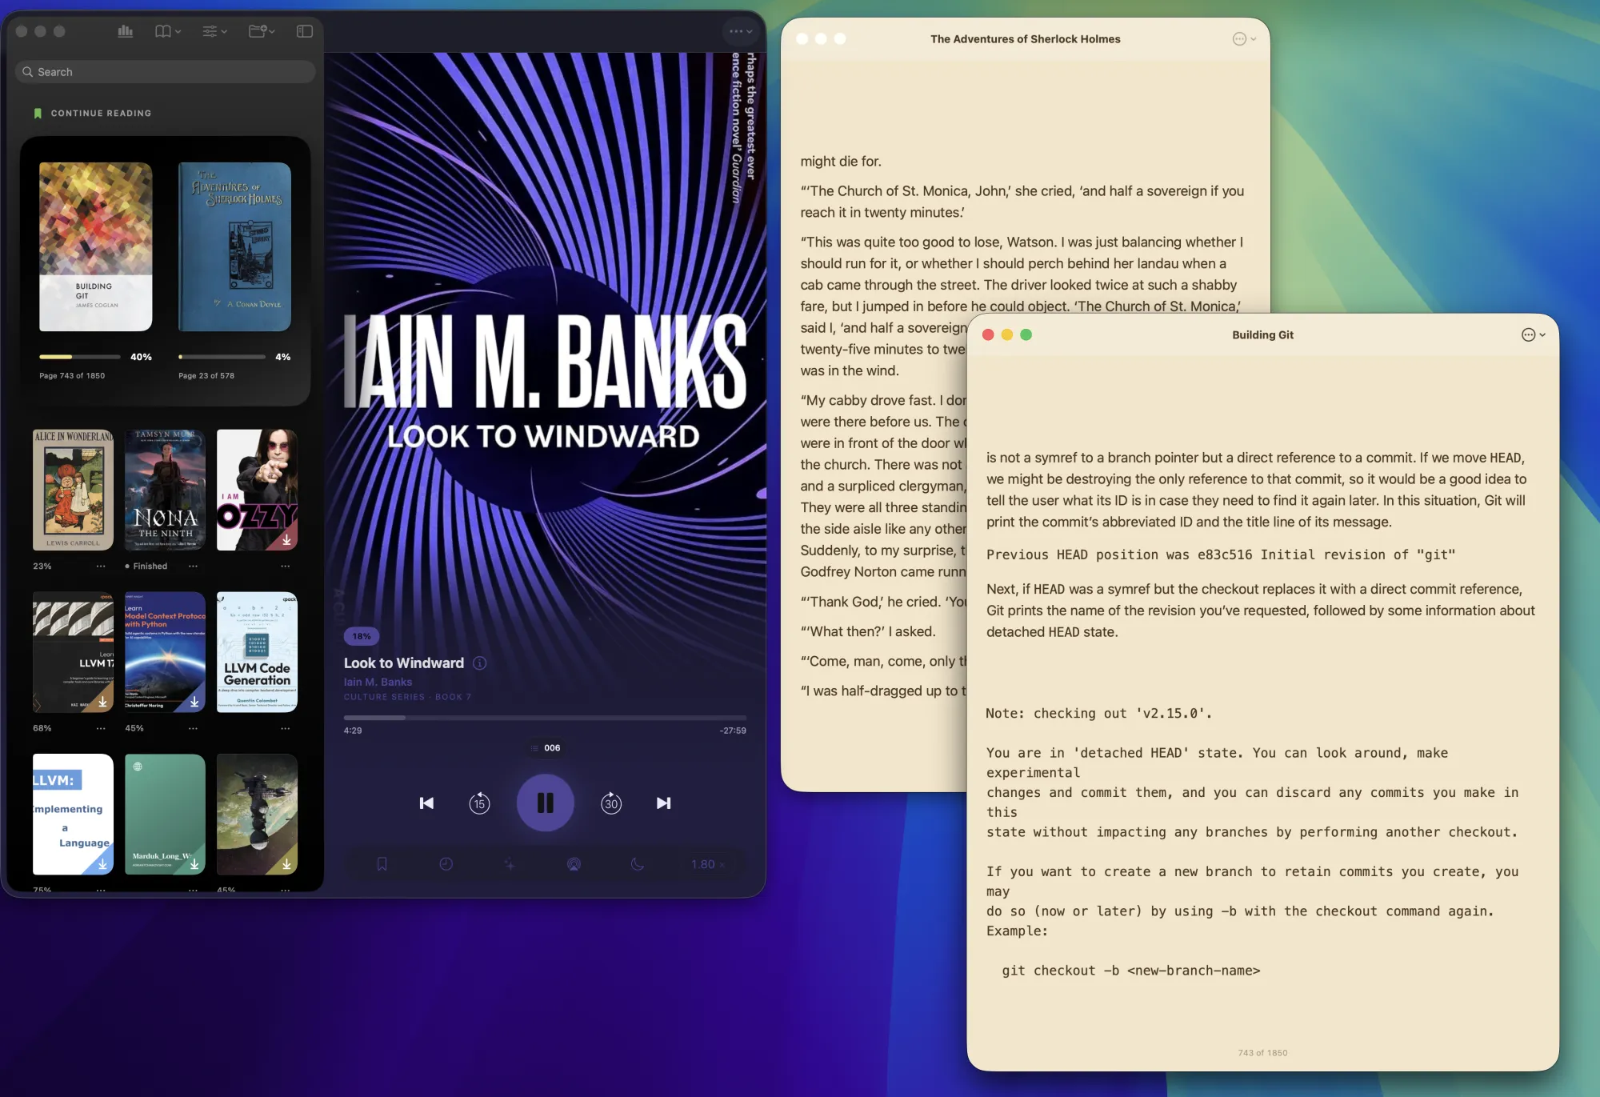Image resolution: width=1600 pixels, height=1097 pixels.
Task: Open the add collection folder dropdown
Action: pyautogui.click(x=262, y=31)
